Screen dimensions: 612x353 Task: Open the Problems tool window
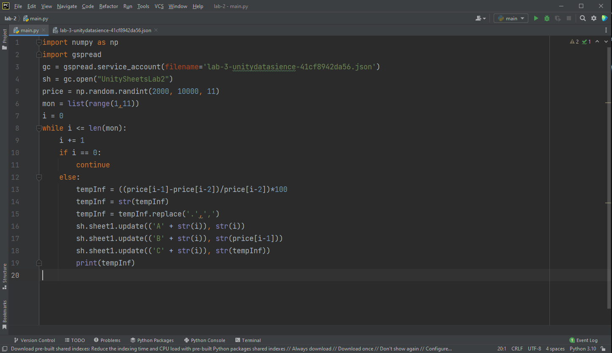[107, 340]
